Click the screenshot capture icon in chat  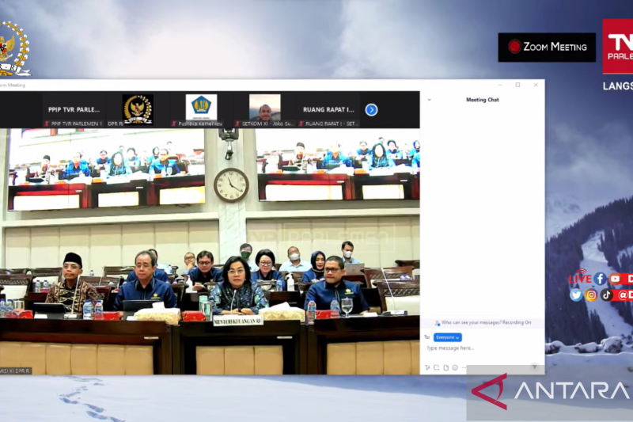(436, 367)
